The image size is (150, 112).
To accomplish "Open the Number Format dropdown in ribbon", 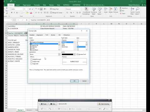I will [80, 9].
